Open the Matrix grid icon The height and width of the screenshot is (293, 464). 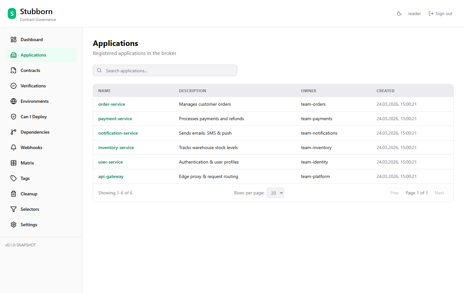coord(13,163)
